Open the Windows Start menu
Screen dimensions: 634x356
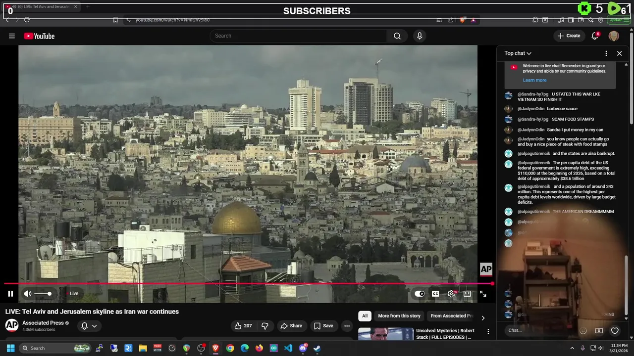click(10, 348)
